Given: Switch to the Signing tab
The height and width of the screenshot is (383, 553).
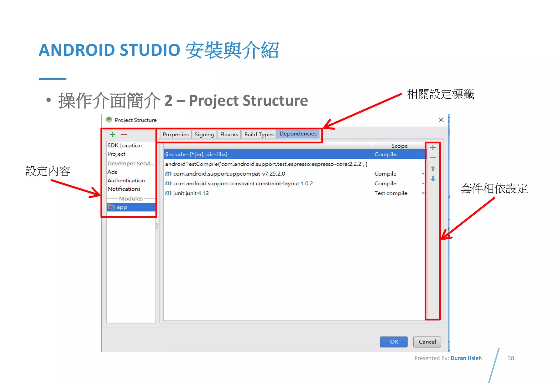Looking at the screenshot, I should [x=204, y=134].
